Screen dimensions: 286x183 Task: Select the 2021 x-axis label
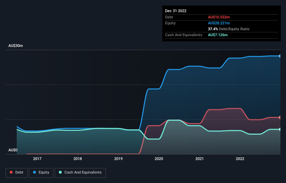coord(200,159)
